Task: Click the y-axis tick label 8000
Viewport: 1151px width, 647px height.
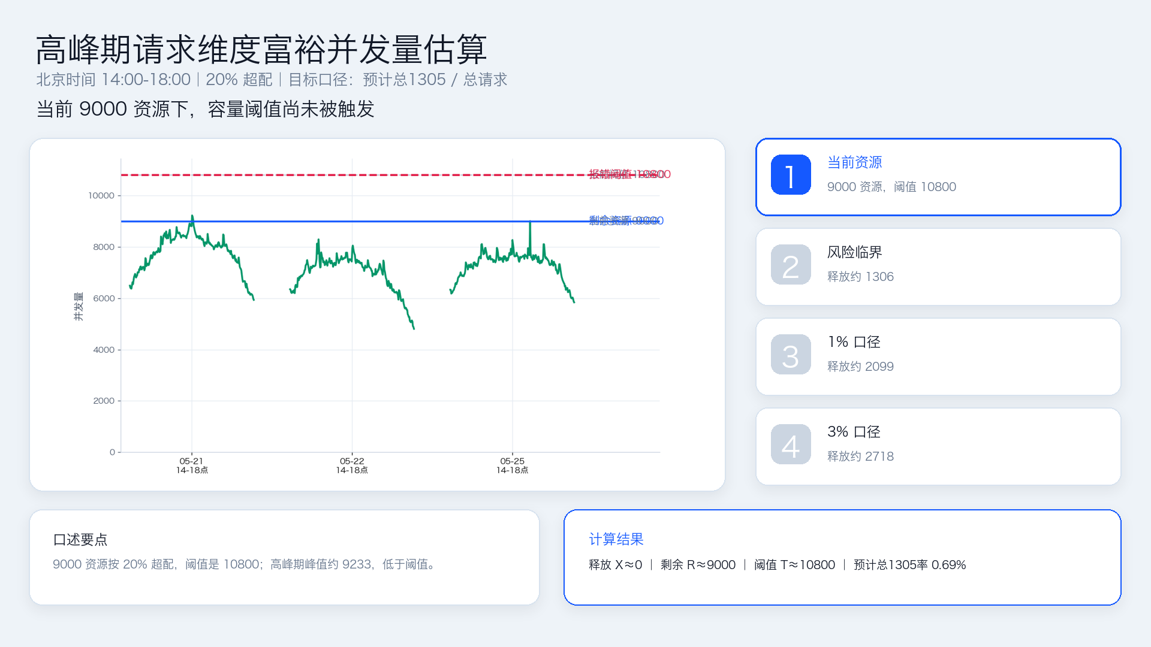Action: point(103,247)
